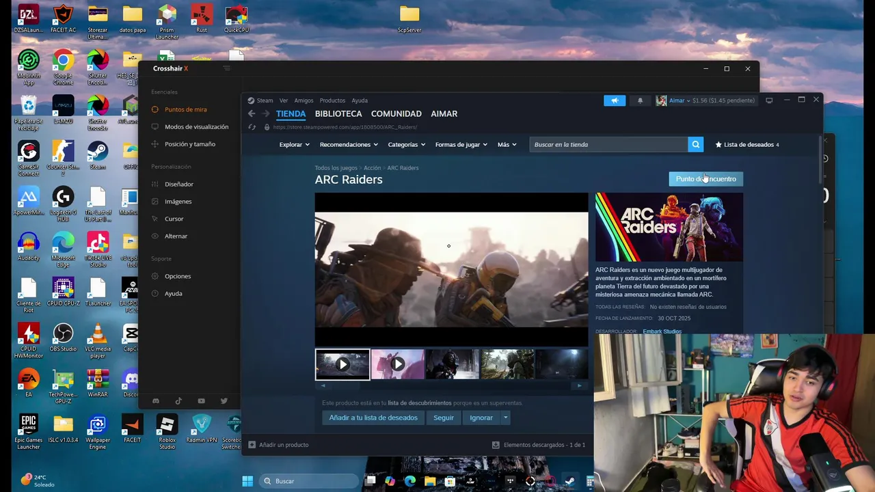Expand the Recomendaciones dropdown

click(x=349, y=144)
